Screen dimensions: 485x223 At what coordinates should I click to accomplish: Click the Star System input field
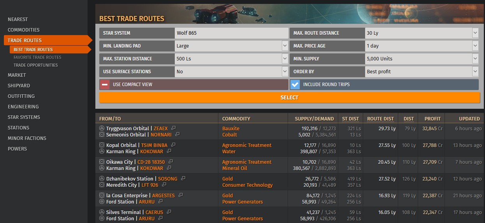pyautogui.click(x=231, y=33)
